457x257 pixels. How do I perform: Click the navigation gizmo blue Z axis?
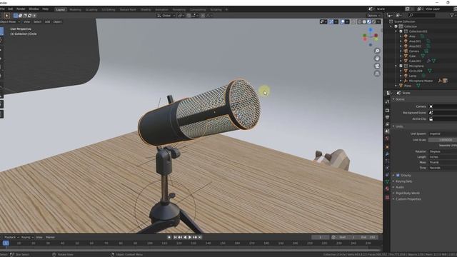(371, 30)
